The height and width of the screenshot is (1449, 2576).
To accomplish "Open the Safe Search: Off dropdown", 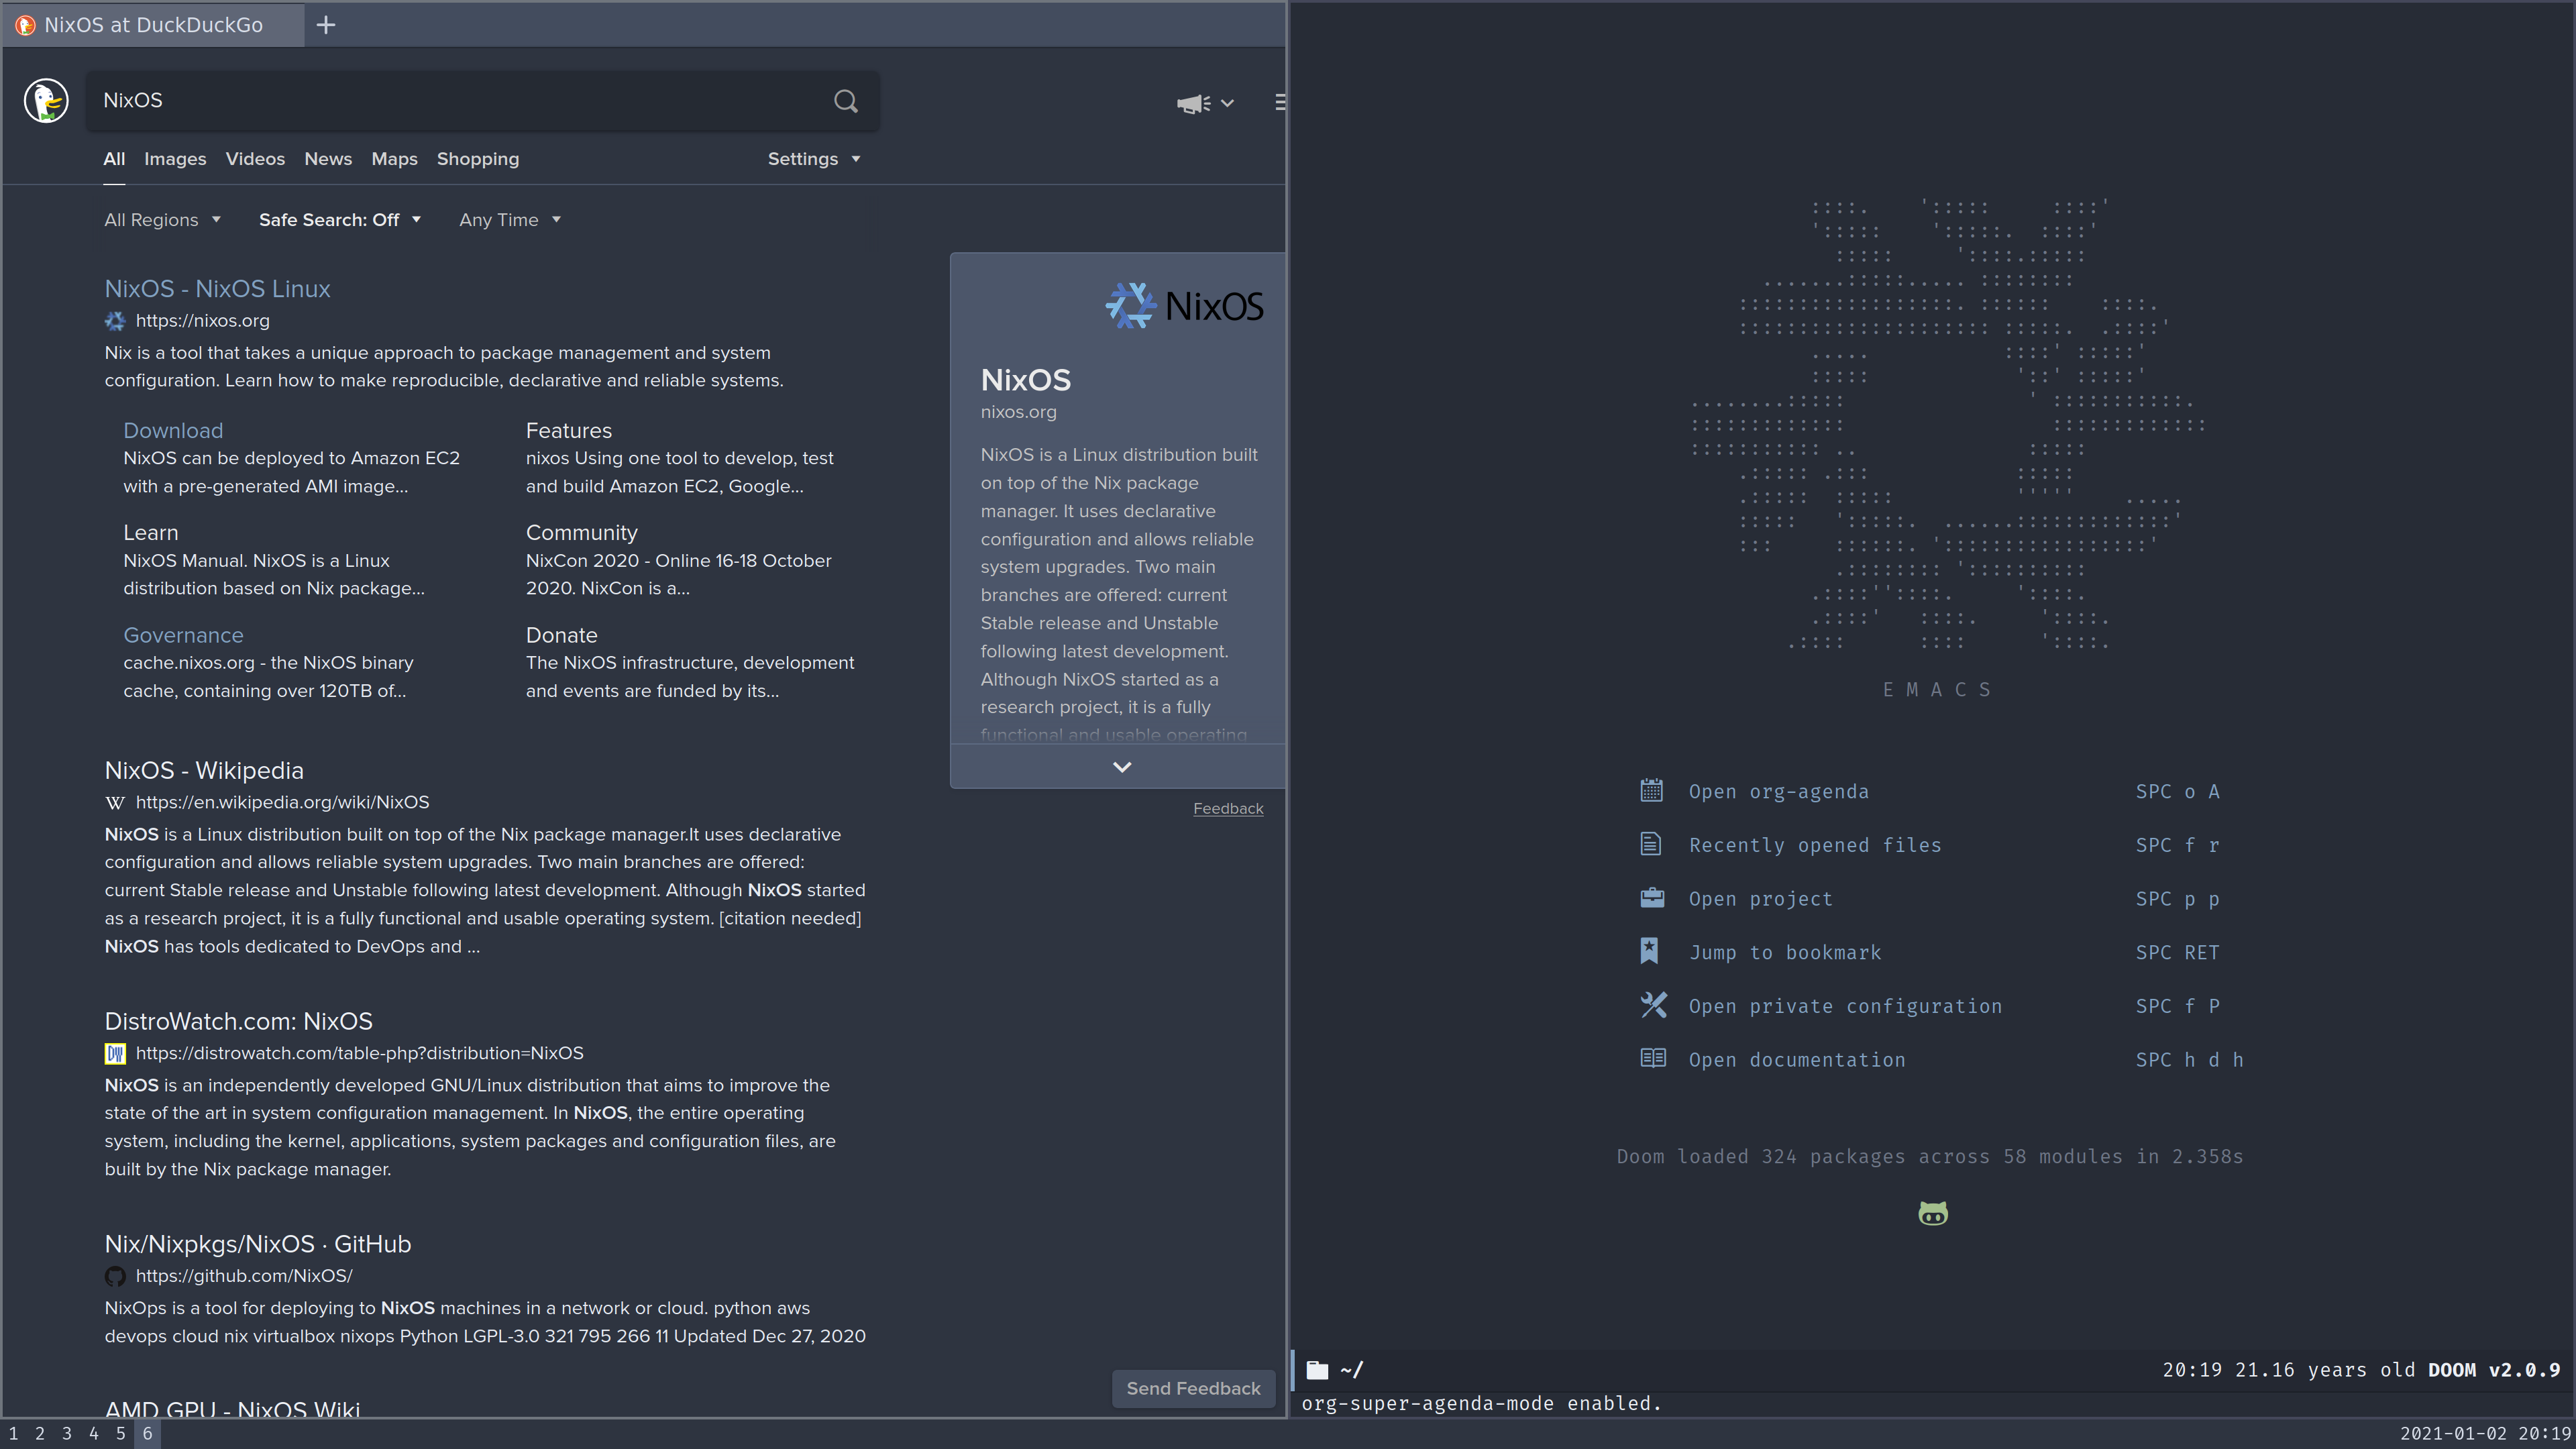I will [x=339, y=220].
